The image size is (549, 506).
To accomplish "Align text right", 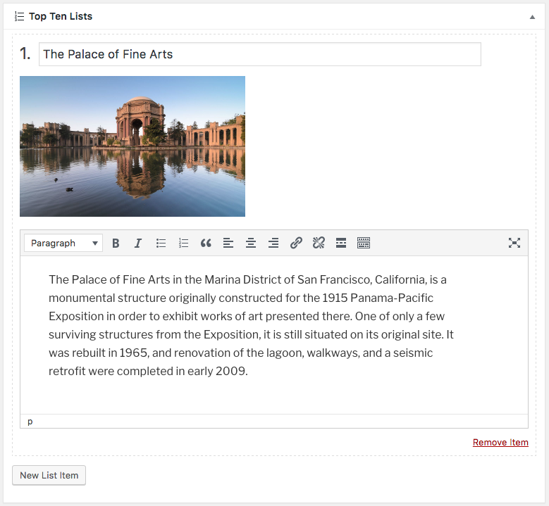I will pyautogui.click(x=273, y=243).
